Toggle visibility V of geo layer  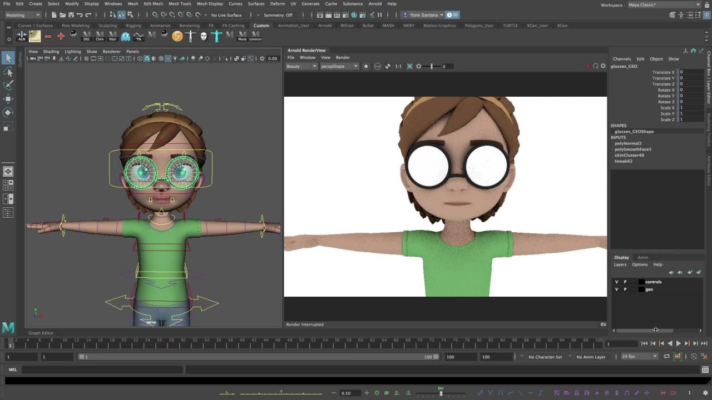tap(616, 289)
